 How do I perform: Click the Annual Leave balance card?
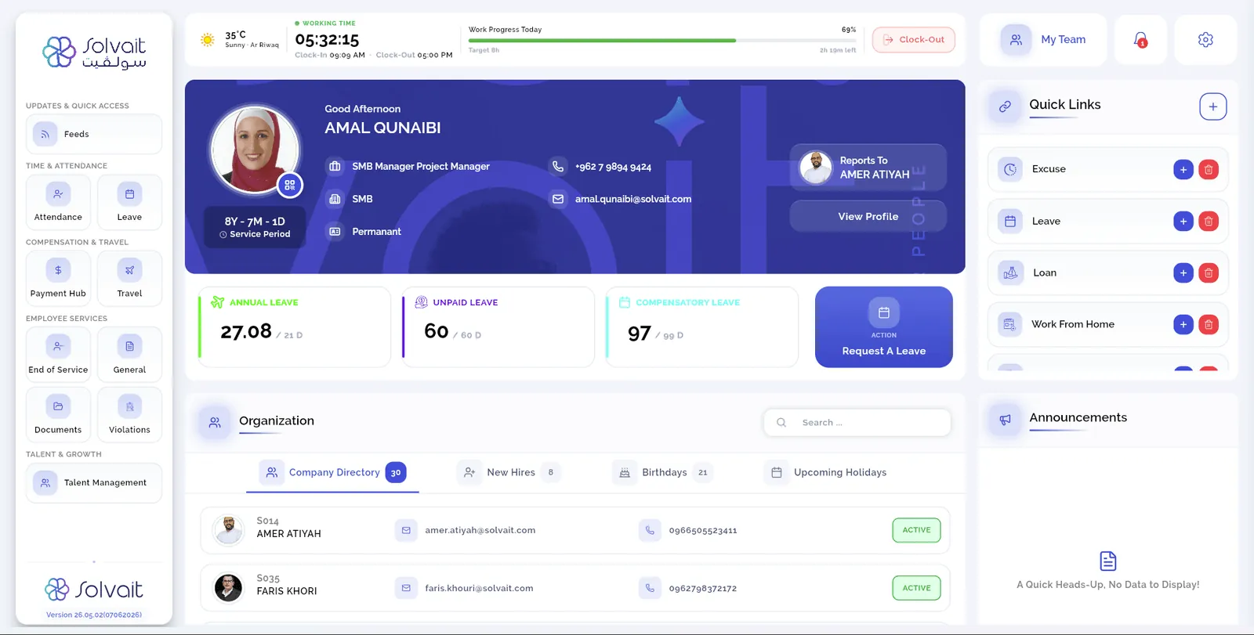coord(295,327)
